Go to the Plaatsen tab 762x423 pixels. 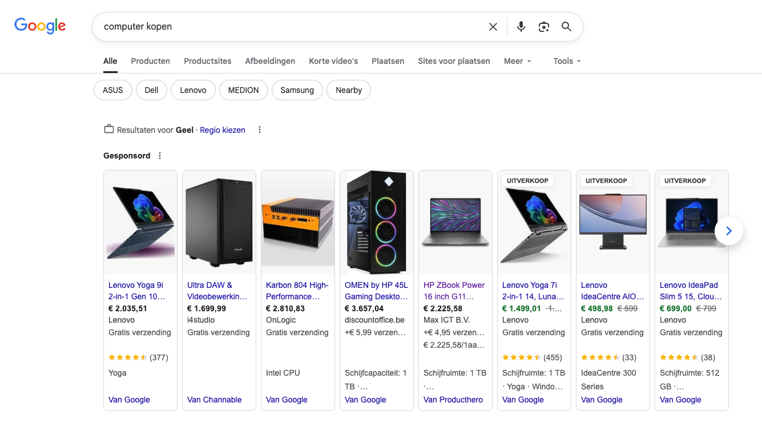(x=388, y=61)
